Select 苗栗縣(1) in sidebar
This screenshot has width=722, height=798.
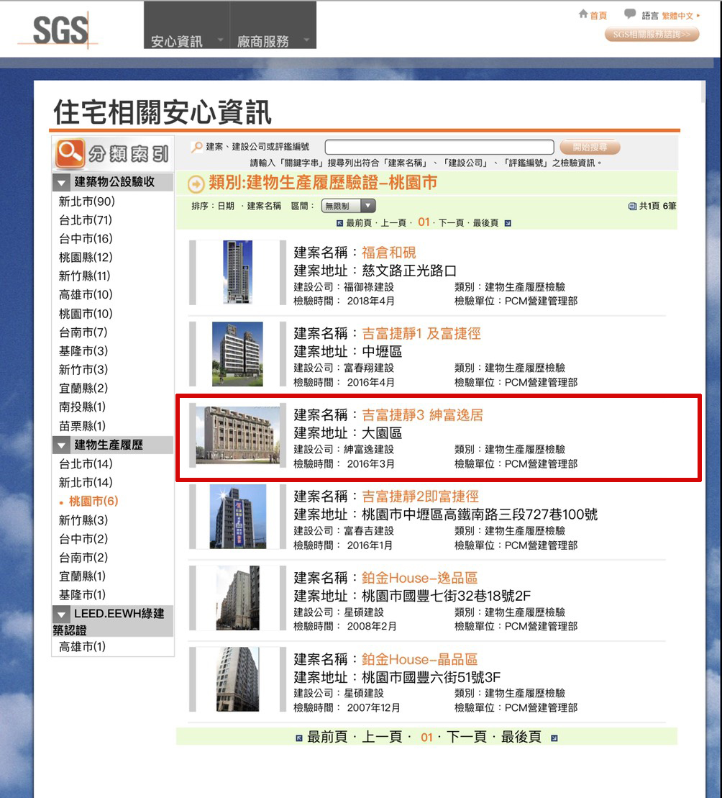coord(82,426)
